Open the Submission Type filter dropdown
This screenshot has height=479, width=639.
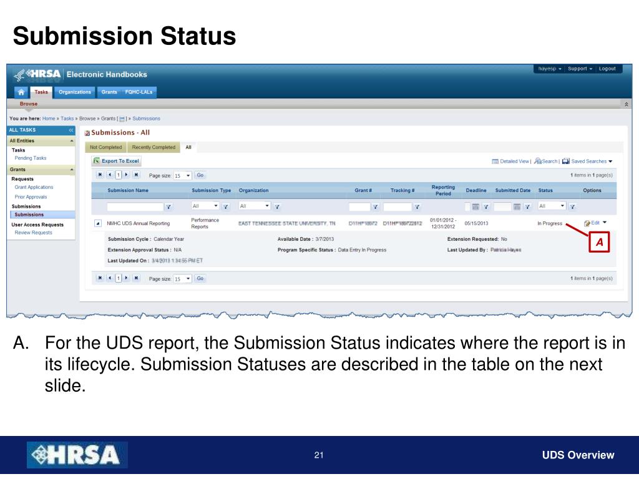205,206
